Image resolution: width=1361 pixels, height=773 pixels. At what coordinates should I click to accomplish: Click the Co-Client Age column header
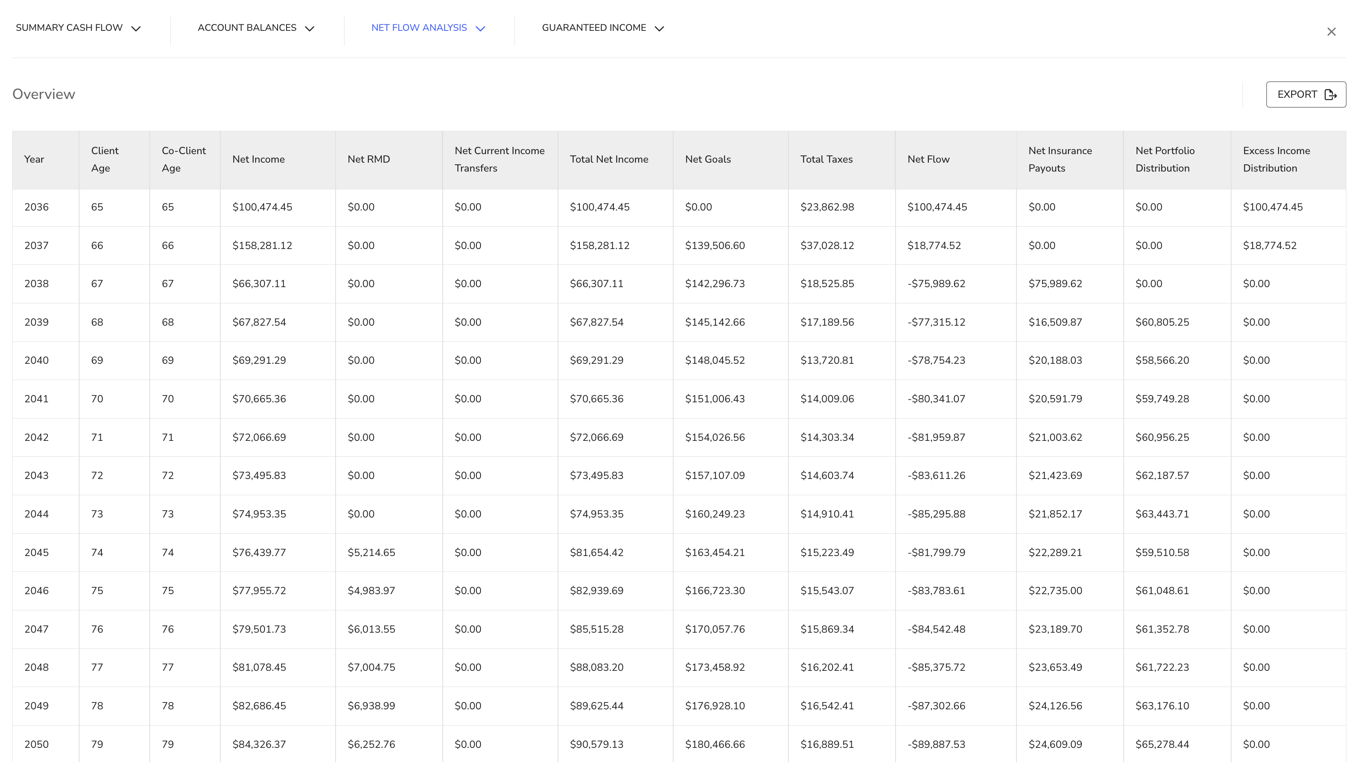point(184,159)
